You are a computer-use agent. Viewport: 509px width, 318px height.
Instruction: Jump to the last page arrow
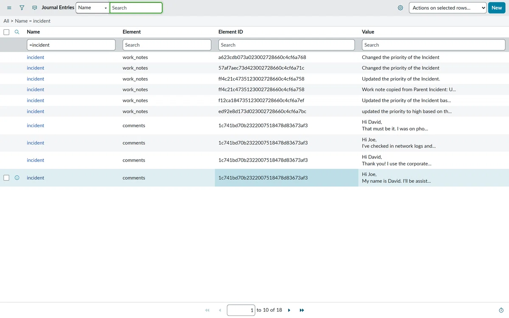[x=302, y=310]
